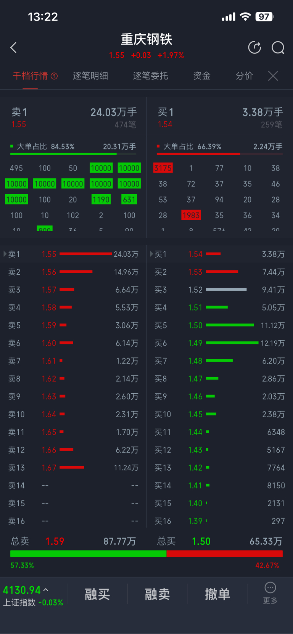Expand the index caret next to 4130.94
The width and height of the screenshot is (293, 634).
click(46, 590)
